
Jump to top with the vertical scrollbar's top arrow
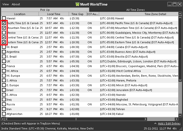coord(180,14)
